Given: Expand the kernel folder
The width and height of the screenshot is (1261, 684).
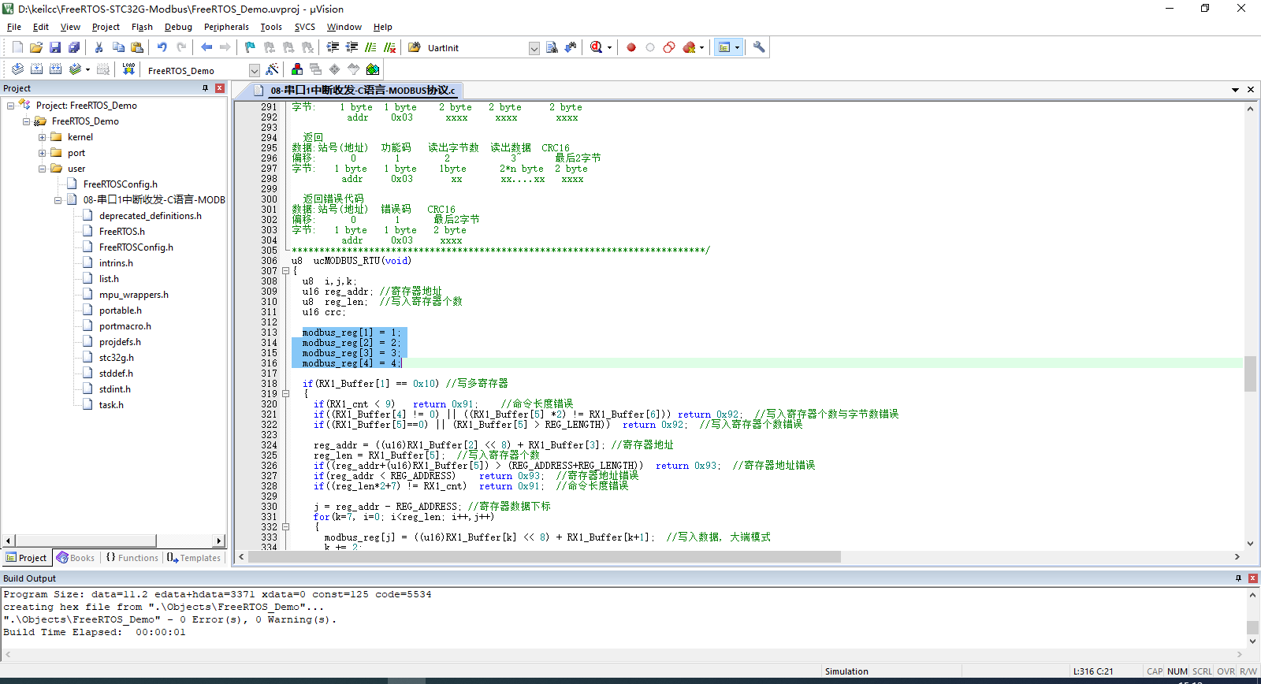Looking at the screenshot, I should 42,136.
